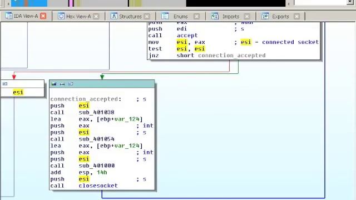This screenshot has height=200, width=356.
Task: Click the 'jnz' mnemonic
Action: [x=154, y=56]
